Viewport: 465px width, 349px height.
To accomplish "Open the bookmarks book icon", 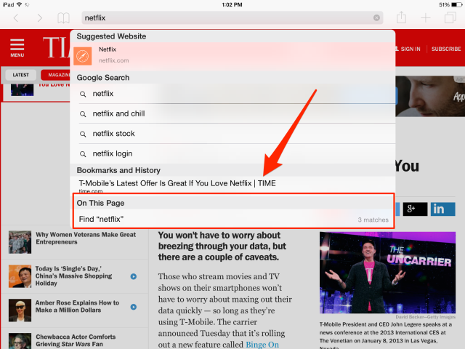I will 63,18.
